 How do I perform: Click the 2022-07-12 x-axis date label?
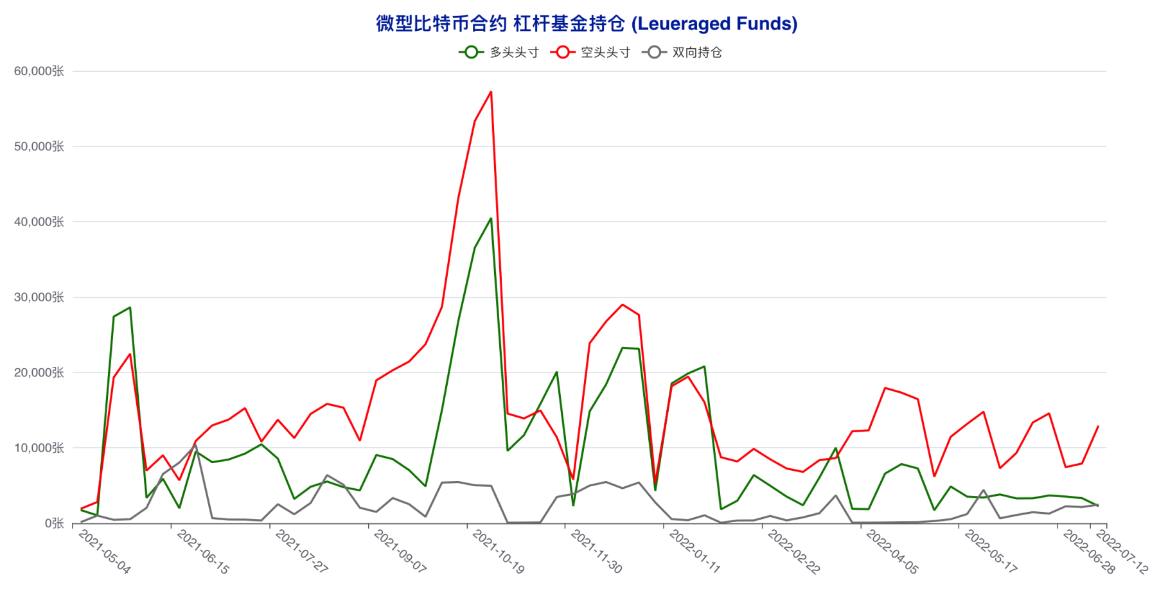tap(1122, 552)
